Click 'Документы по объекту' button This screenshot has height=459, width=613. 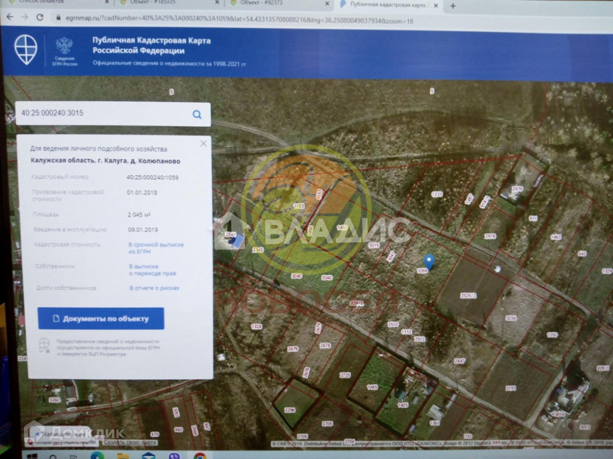pyautogui.click(x=101, y=319)
